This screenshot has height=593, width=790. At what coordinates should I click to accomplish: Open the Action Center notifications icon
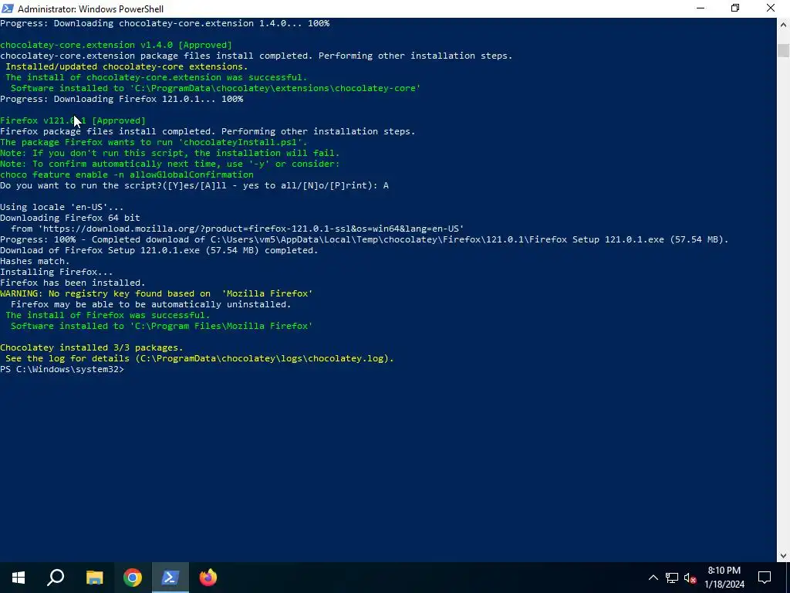(x=765, y=578)
